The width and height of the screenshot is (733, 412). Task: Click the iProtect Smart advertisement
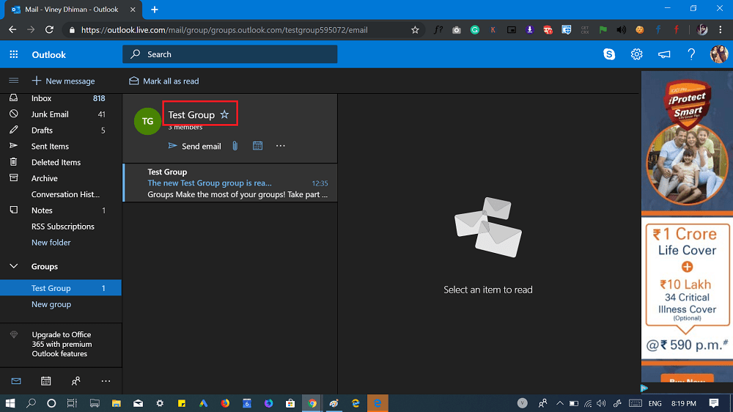687,227
